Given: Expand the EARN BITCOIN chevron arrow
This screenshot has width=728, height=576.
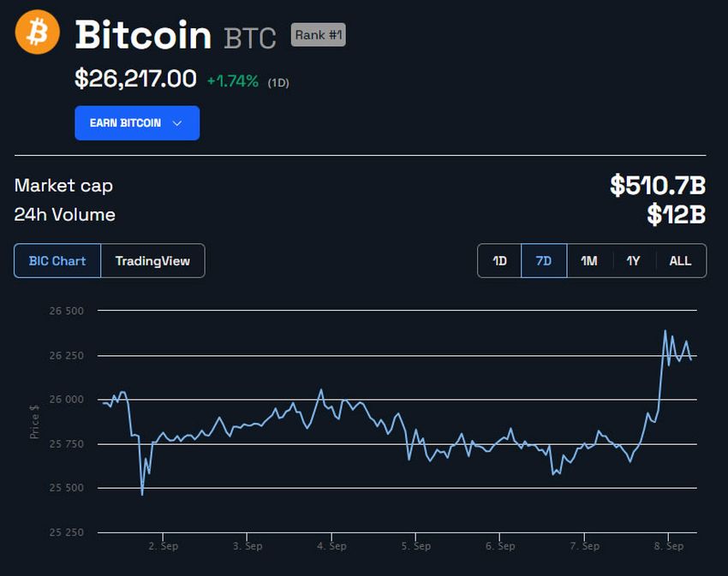Looking at the screenshot, I should point(177,122).
